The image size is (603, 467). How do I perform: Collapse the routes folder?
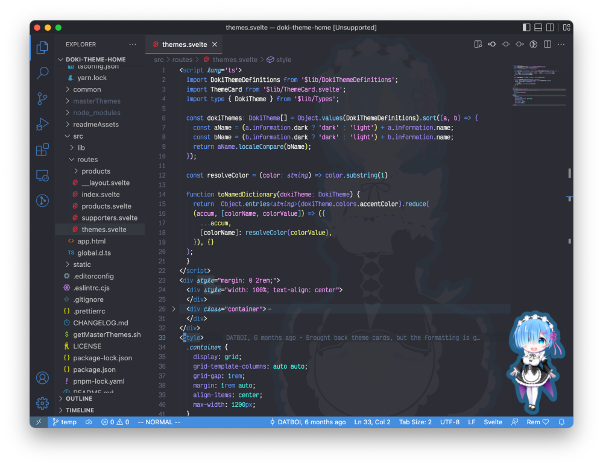[x=100, y=160]
